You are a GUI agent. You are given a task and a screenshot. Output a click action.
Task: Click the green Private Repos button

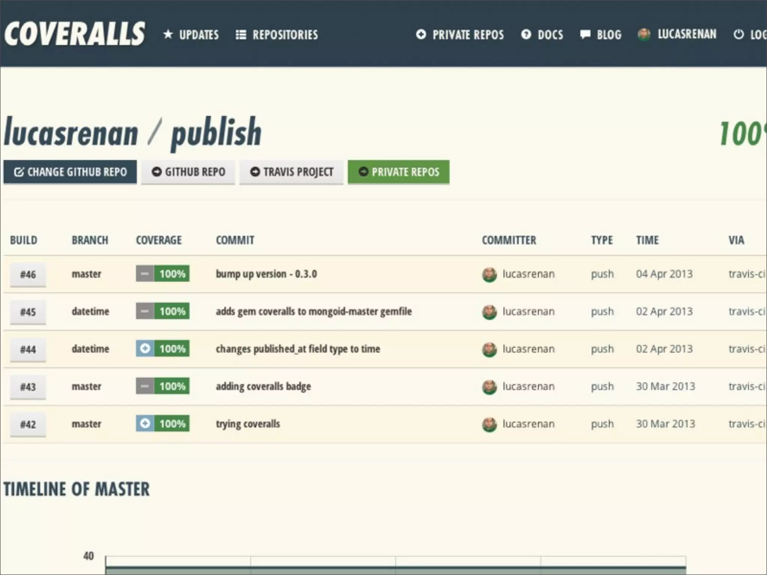pos(398,172)
